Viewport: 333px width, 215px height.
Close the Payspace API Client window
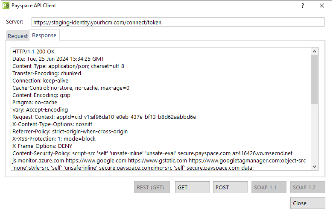pyautogui.click(x=322, y=6)
